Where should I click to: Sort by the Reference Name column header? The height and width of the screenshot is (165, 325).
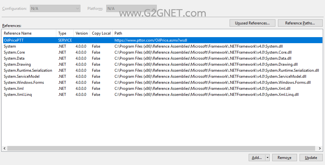29,33
